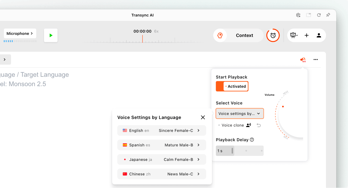Screen dimensions: 348x188
Task: Click the Spain flag icon for Spanish
Action: point(125,145)
